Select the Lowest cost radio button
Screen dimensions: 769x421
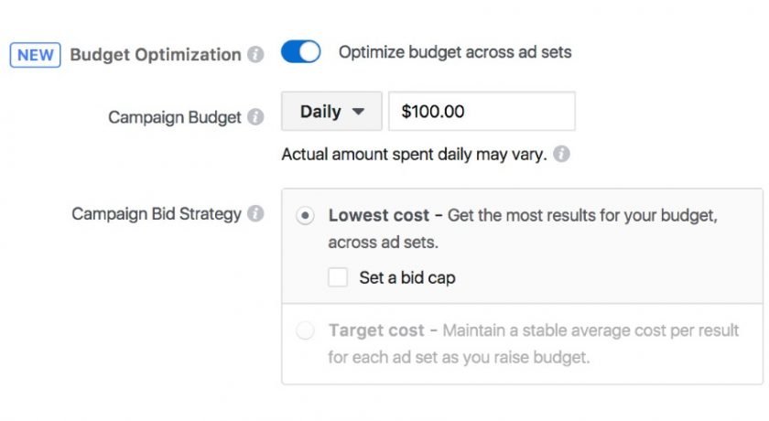click(x=305, y=216)
